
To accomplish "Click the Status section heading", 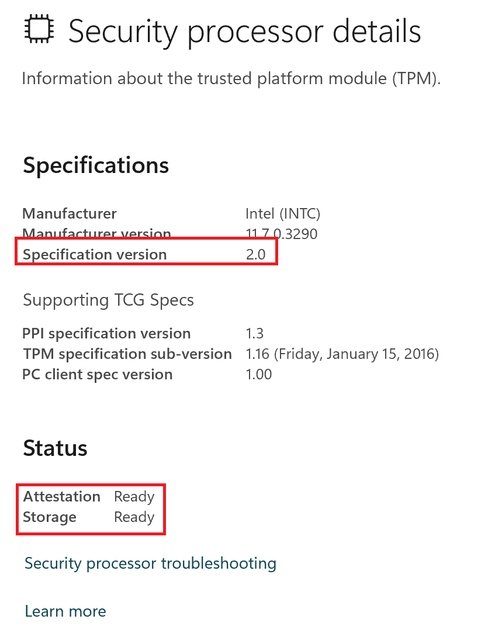I will [56, 448].
